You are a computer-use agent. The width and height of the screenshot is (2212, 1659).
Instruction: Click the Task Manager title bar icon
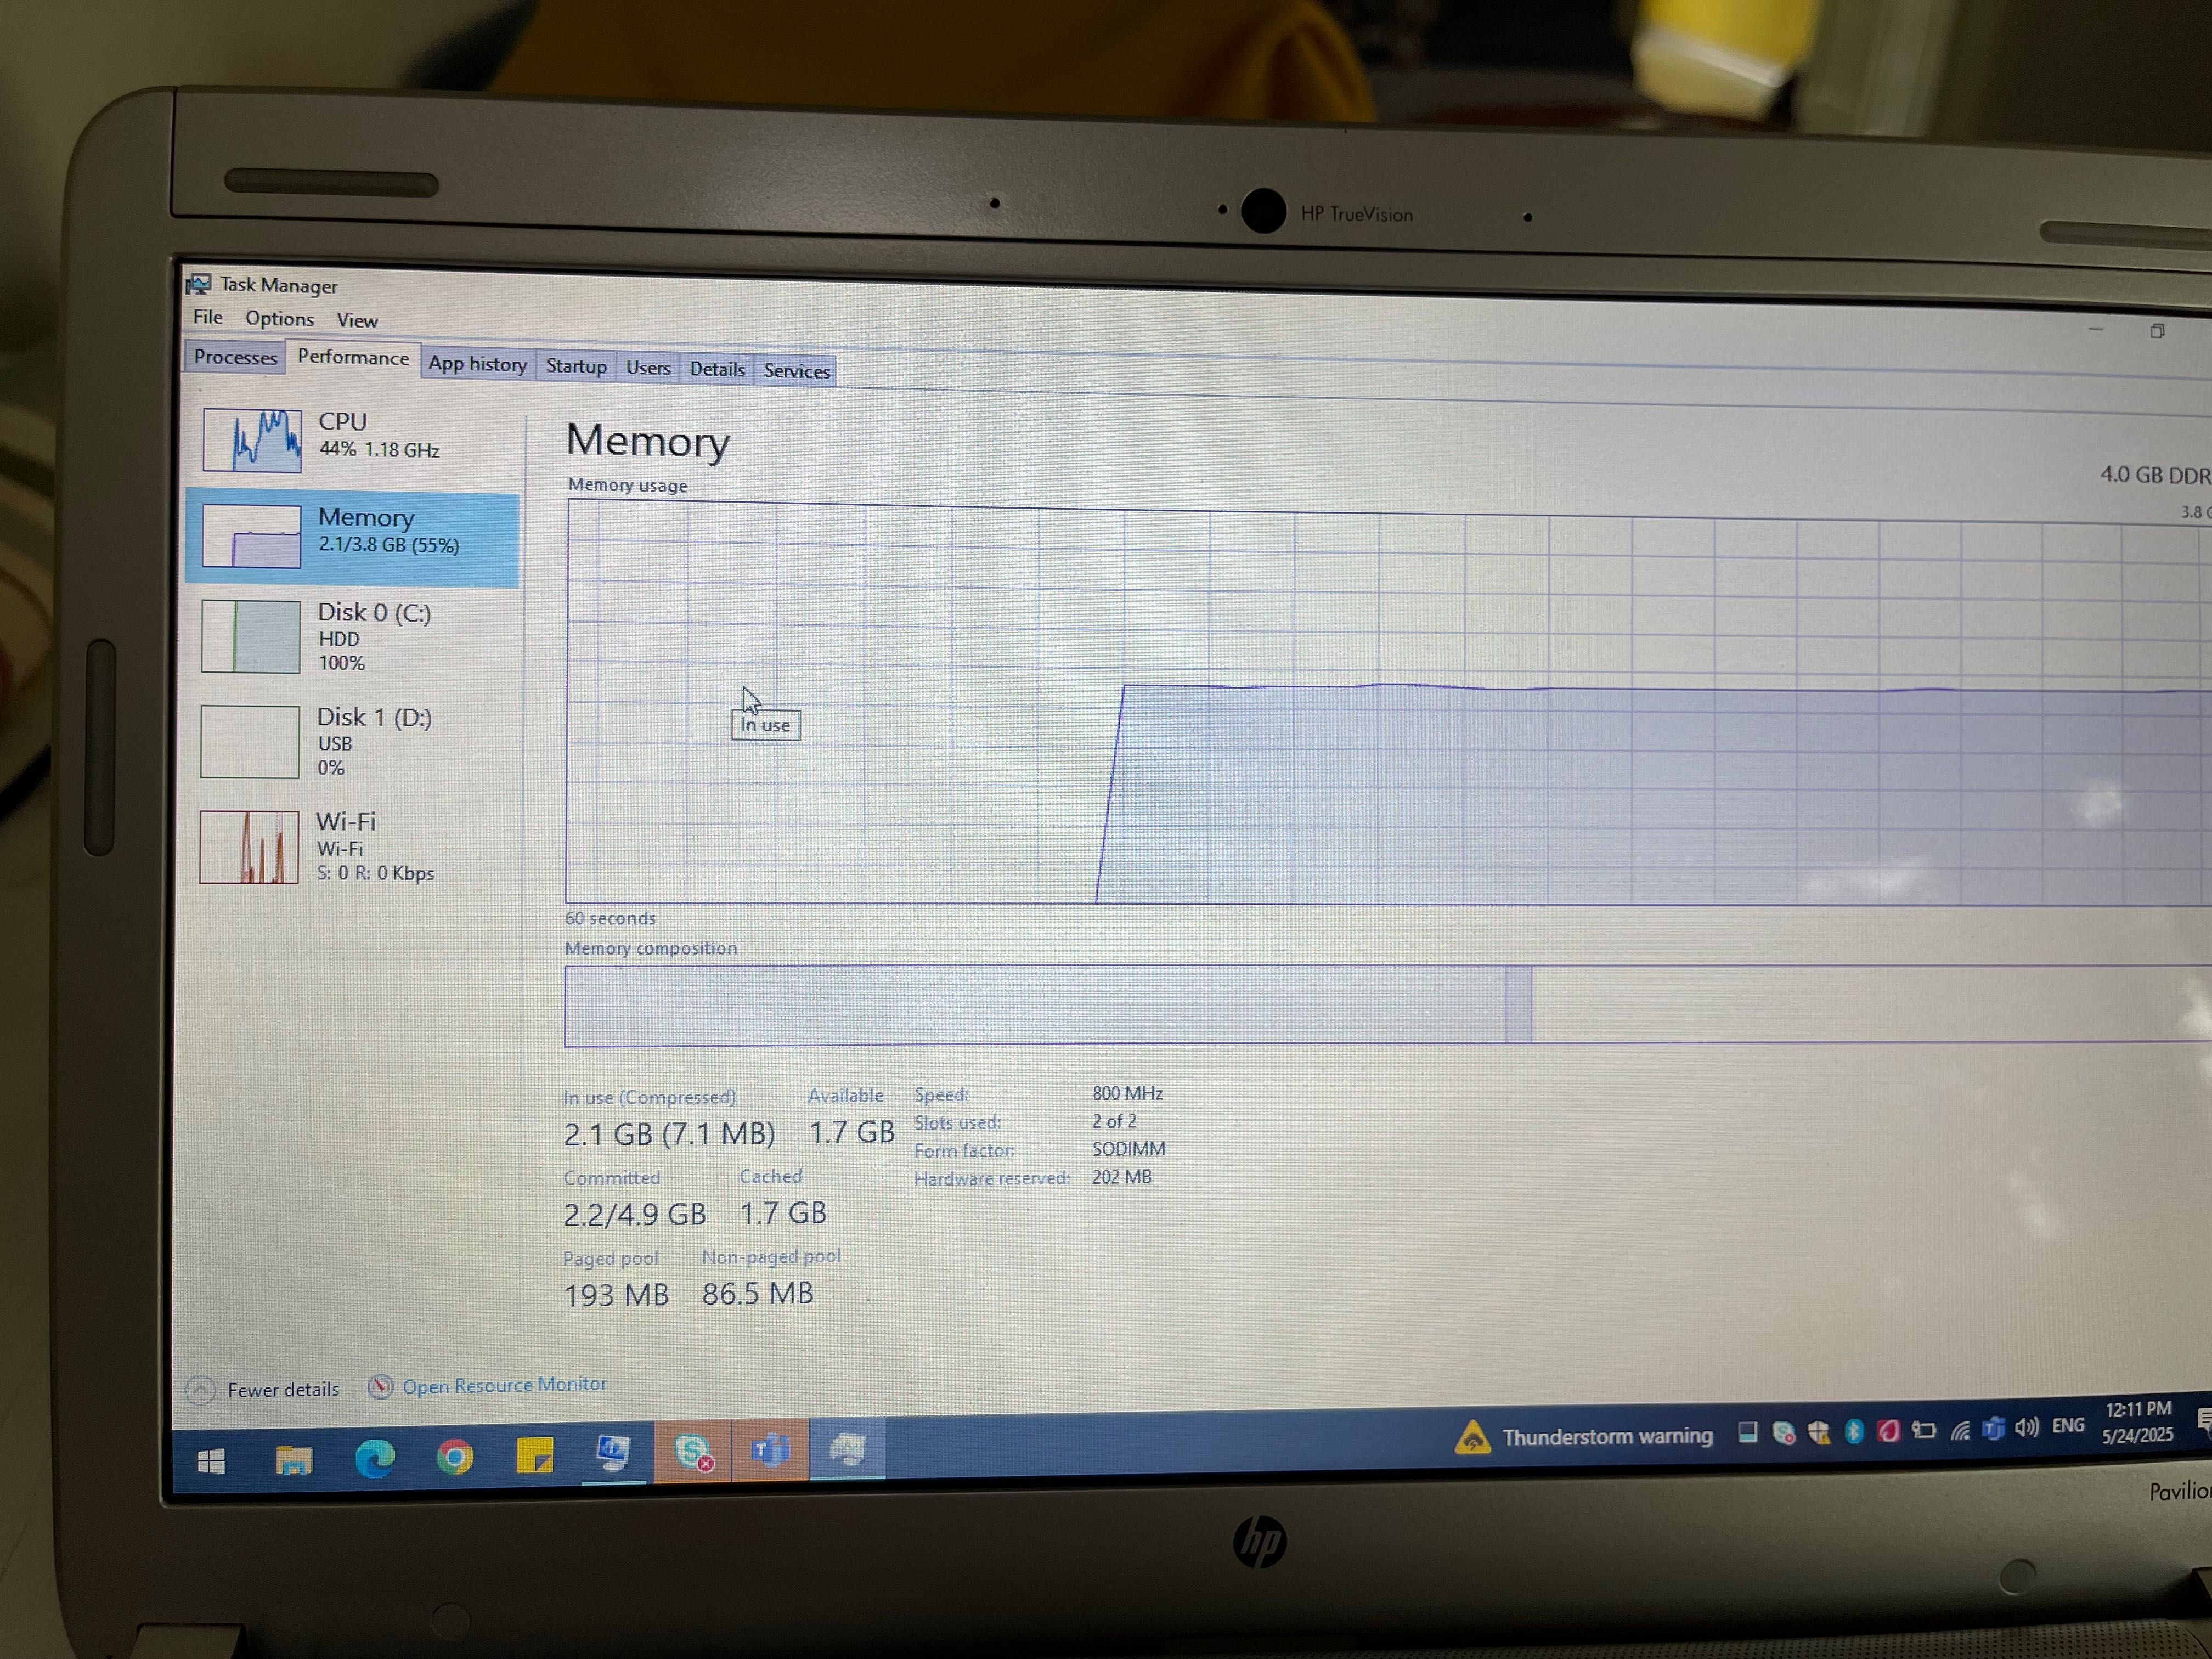point(199,284)
